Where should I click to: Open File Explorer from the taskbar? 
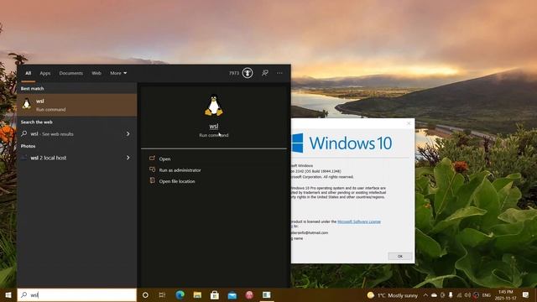[x=197, y=294]
